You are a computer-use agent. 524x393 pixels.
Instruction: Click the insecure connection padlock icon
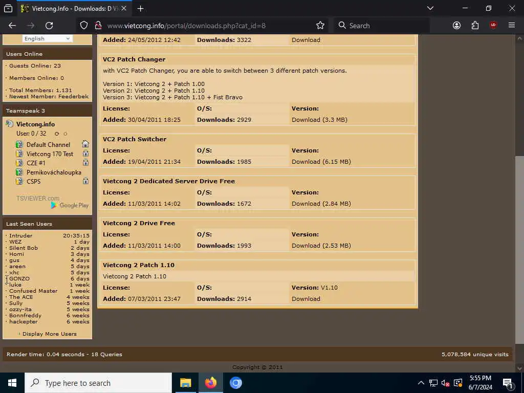click(x=98, y=26)
